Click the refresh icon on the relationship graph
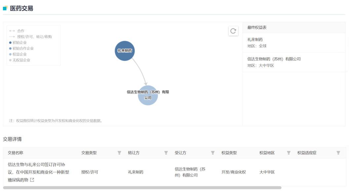 pyautogui.click(x=233, y=31)
